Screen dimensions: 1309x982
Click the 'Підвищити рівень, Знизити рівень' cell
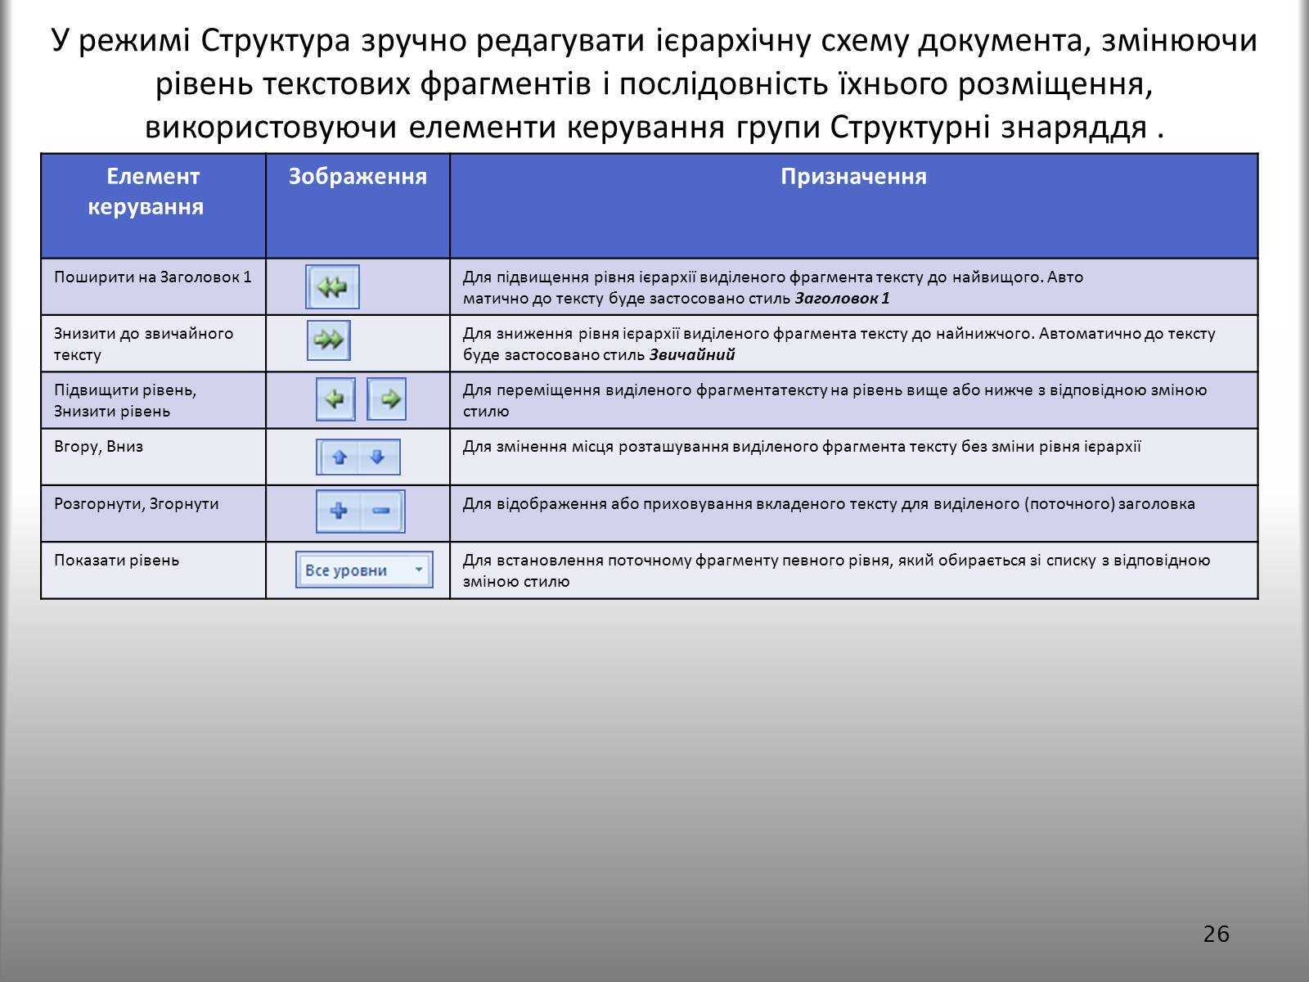(x=153, y=400)
